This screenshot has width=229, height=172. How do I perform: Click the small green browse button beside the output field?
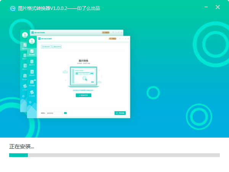coord(65,113)
